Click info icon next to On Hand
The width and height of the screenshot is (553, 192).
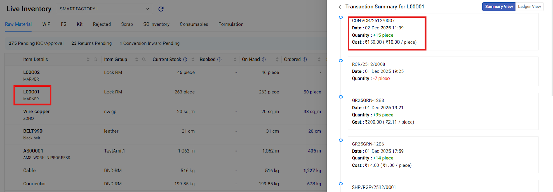coord(264,60)
